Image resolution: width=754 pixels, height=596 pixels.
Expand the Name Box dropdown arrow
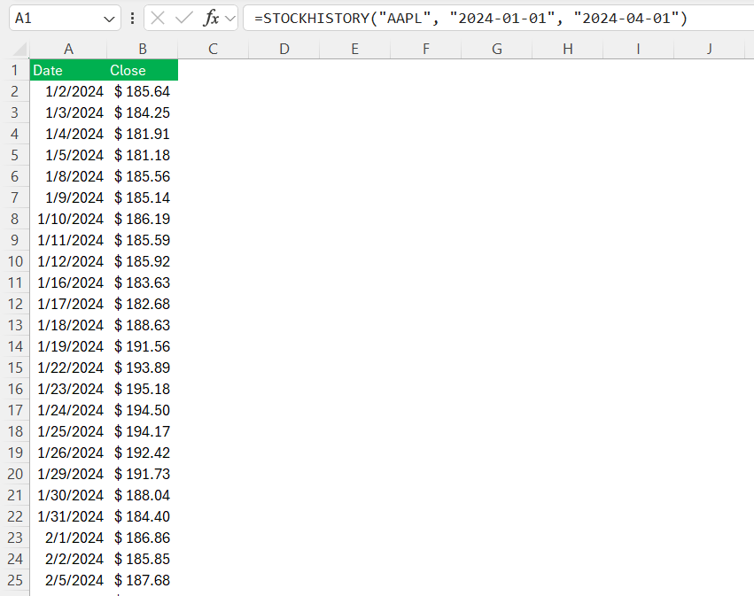109,19
